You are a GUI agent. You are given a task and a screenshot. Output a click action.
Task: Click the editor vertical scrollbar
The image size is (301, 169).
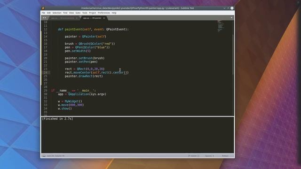tap(233, 54)
